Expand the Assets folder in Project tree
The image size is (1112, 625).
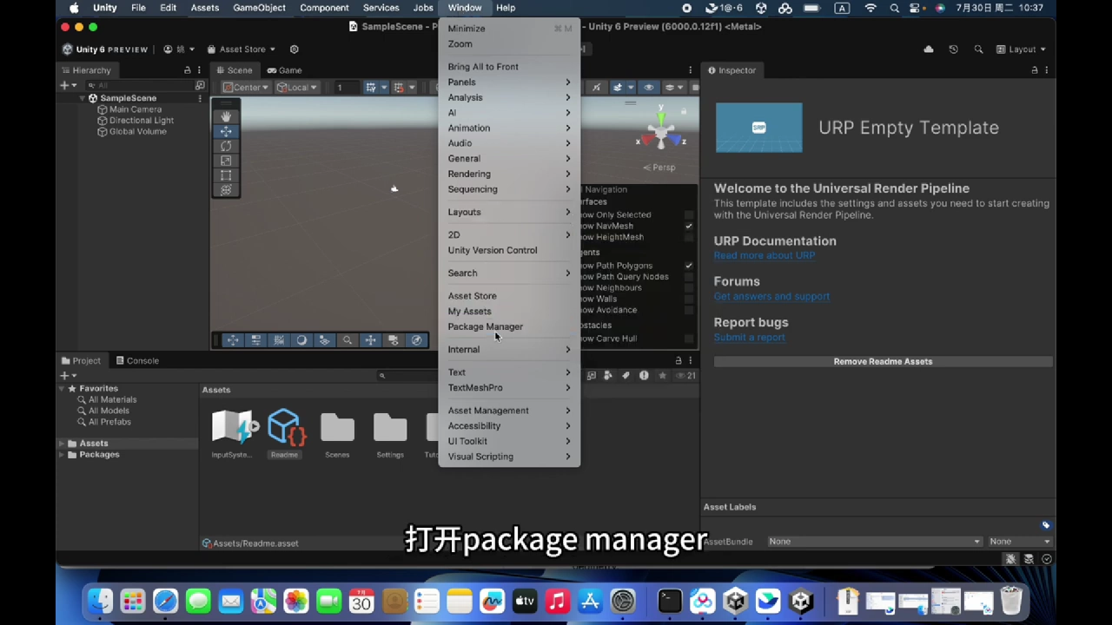click(x=63, y=444)
